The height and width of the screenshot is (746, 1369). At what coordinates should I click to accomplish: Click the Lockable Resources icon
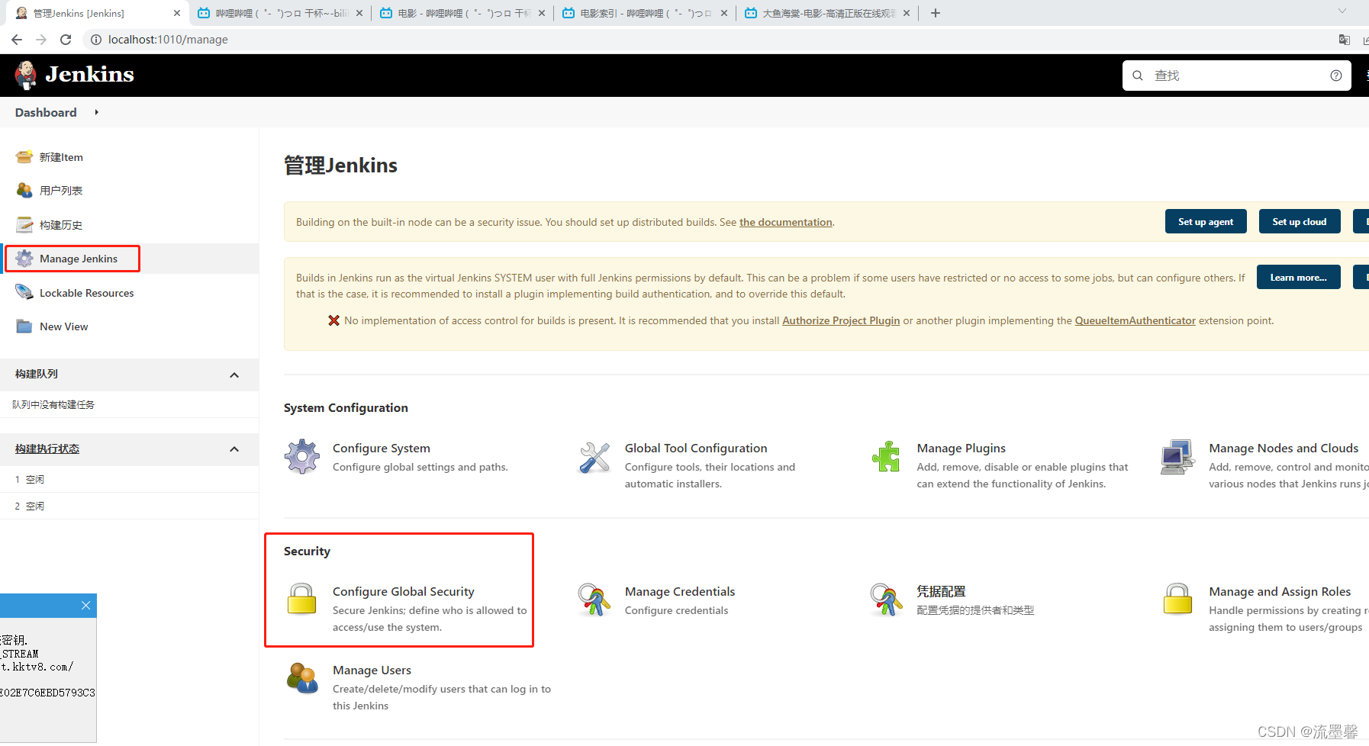pos(24,292)
